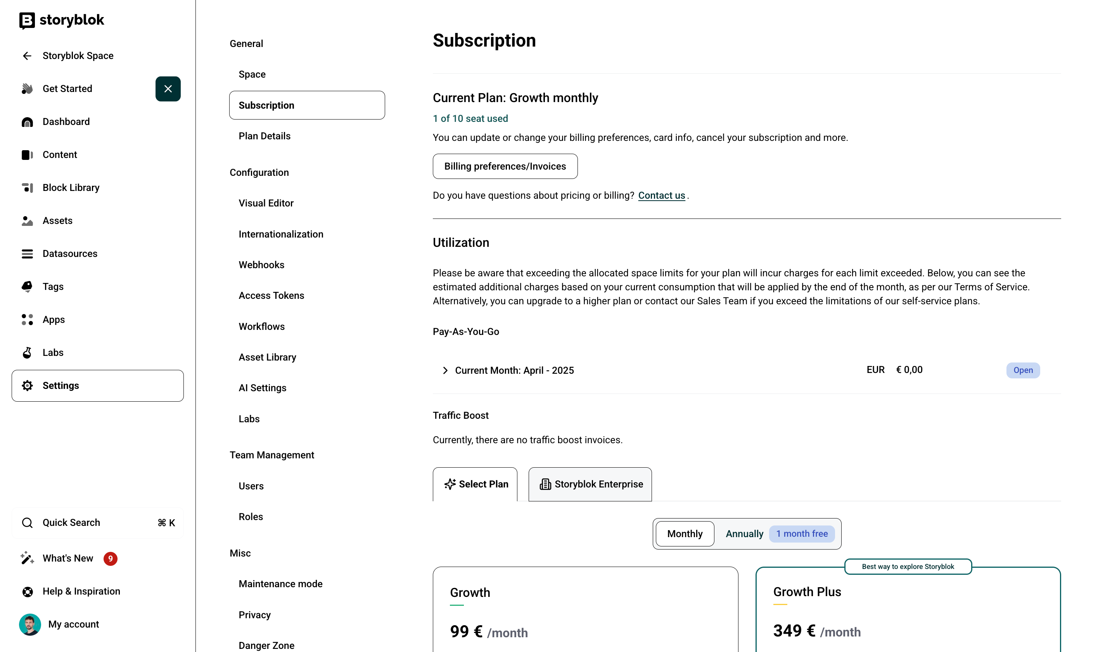Click the Quick Search magnifier icon
Screen dimensions: 1117x652
(x=27, y=523)
